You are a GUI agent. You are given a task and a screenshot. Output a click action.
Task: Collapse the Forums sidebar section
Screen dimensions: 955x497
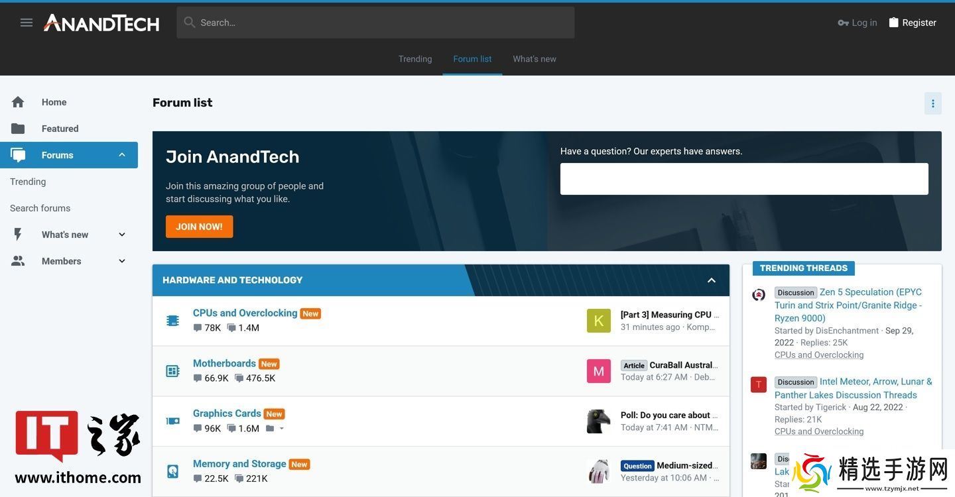pyautogui.click(x=122, y=155)
